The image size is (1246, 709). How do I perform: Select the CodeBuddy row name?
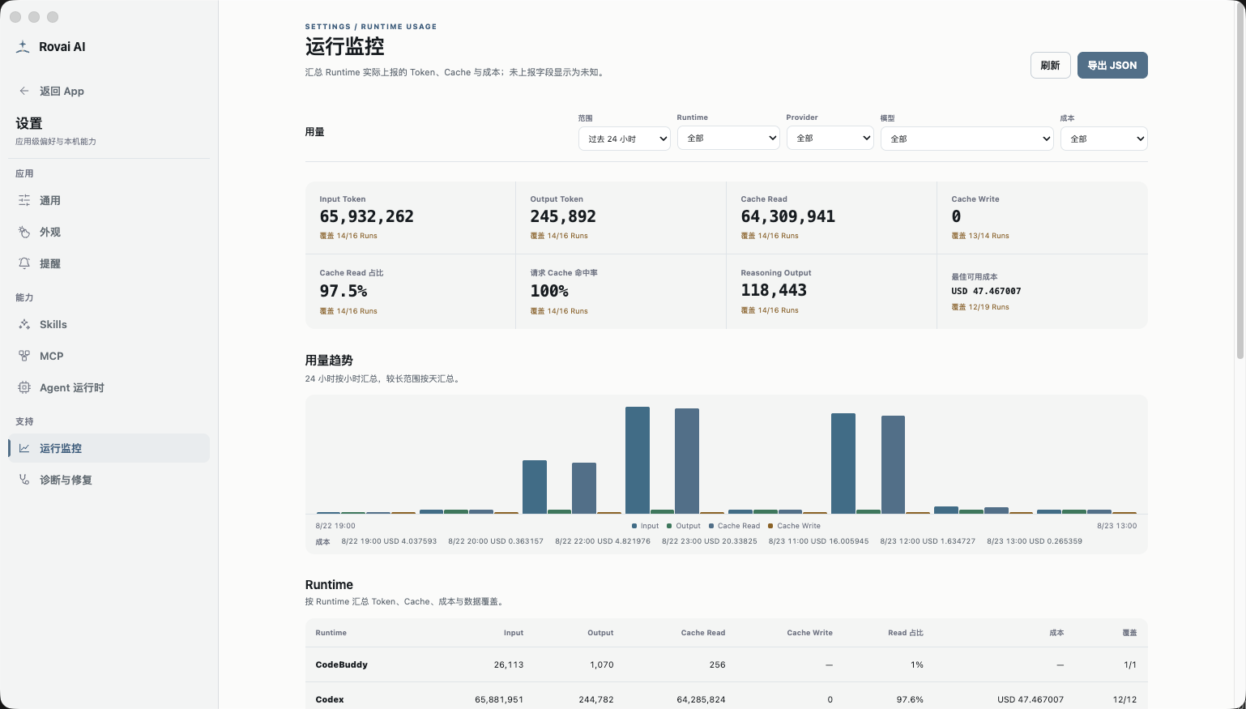[342, 664]
